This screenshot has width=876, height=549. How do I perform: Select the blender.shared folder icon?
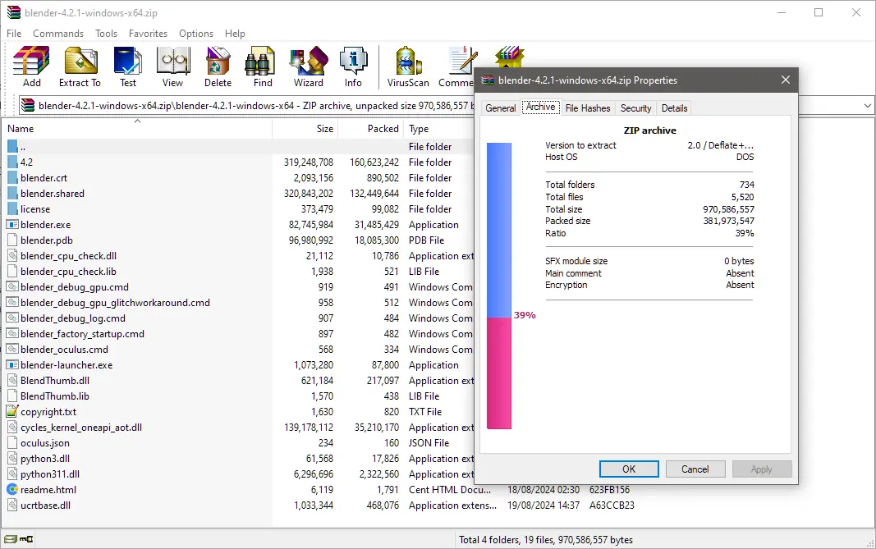(x=12, y=194)
